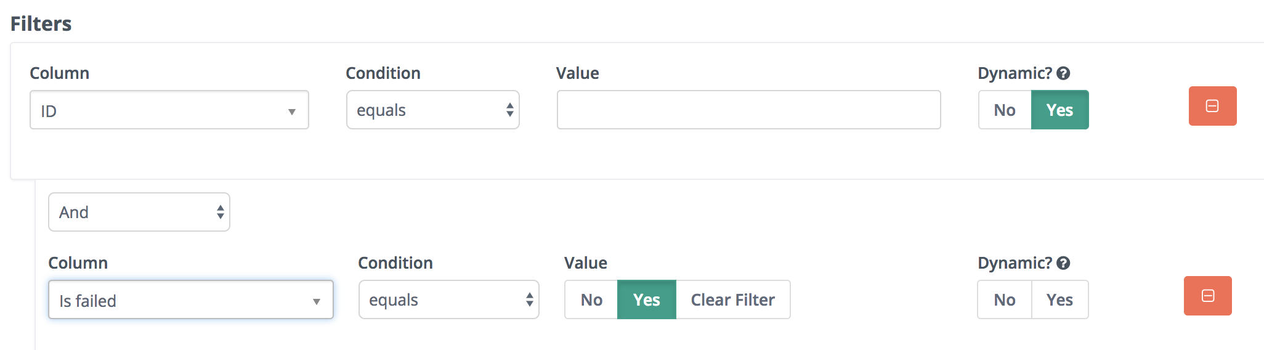Viewport: 1264px width, 350px height.
Task: Set Is failed value to Yes
Action: [647, 299]
